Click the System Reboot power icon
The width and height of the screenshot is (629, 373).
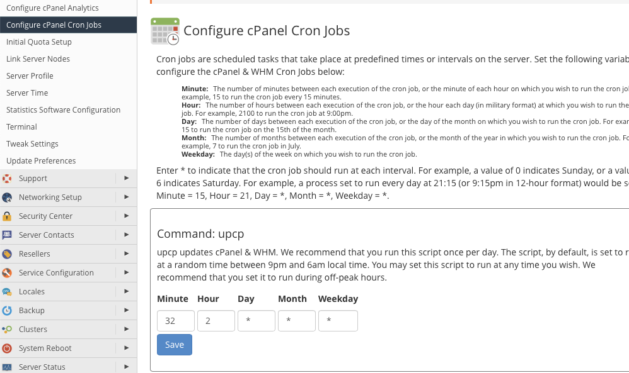coord(7,348)
